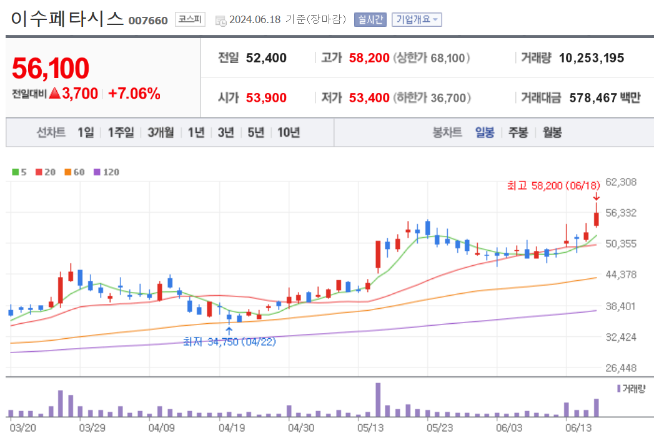
Task: Click the 62,308 price axis label
Action: click(621, 182)
